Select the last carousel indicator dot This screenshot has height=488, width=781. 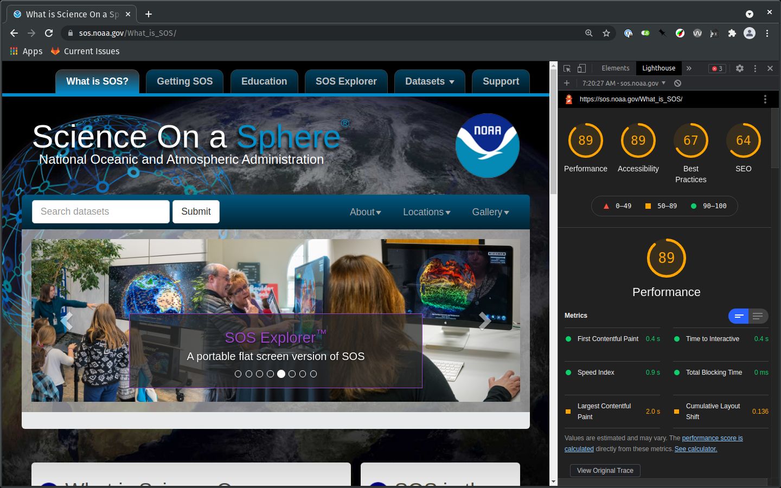313,374
